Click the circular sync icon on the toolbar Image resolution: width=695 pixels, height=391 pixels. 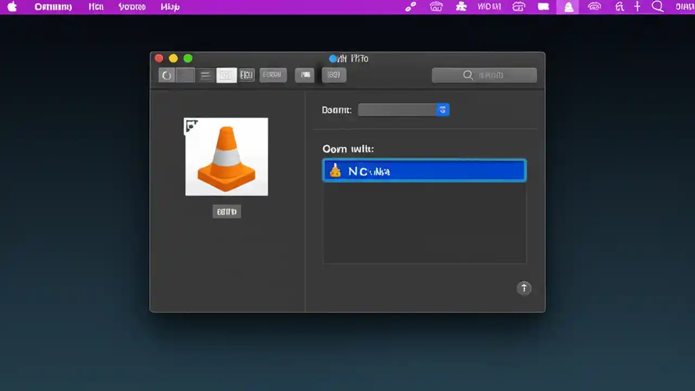point(167,75)
